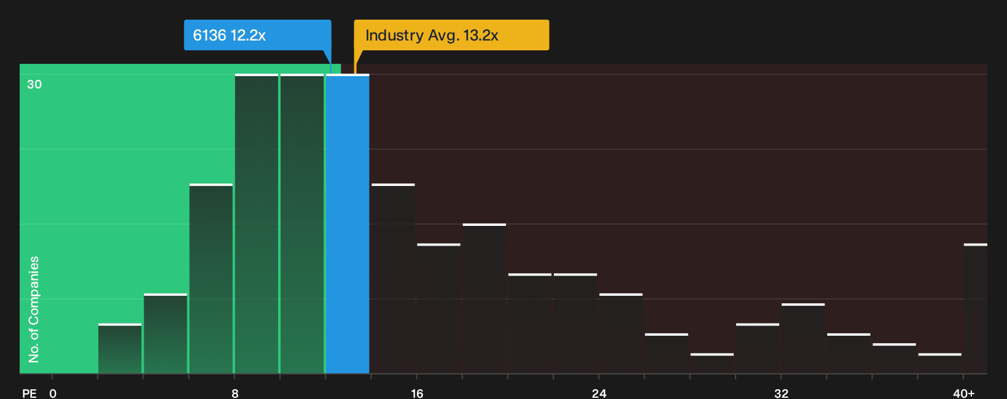
Task: Click the bar starting at PE 32
Action: [803, 338]
